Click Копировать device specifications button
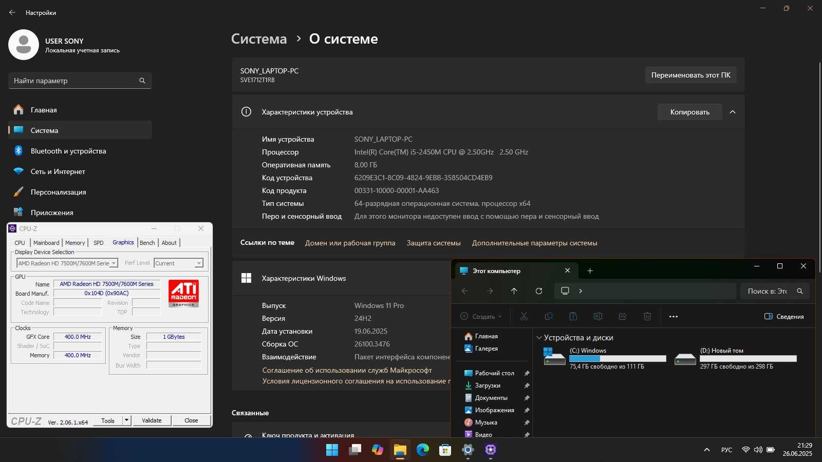 pos(689,112)
